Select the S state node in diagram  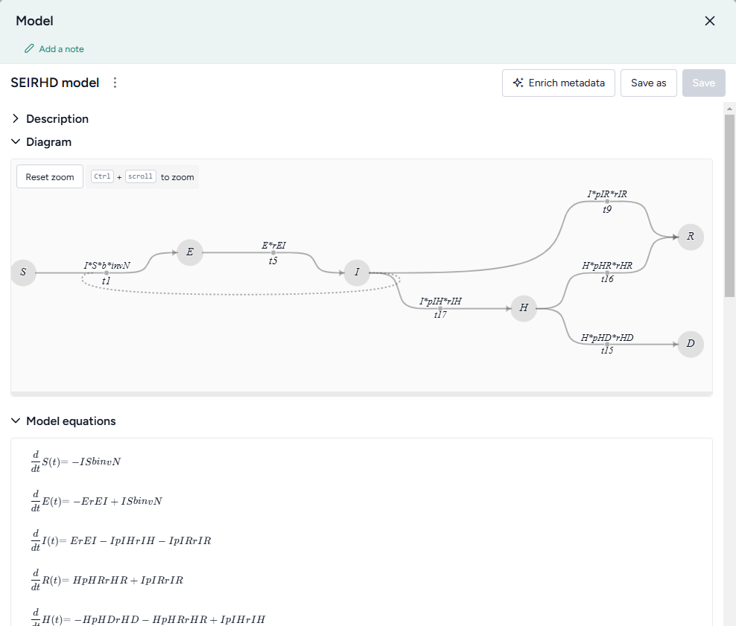(x=23, y=272)
